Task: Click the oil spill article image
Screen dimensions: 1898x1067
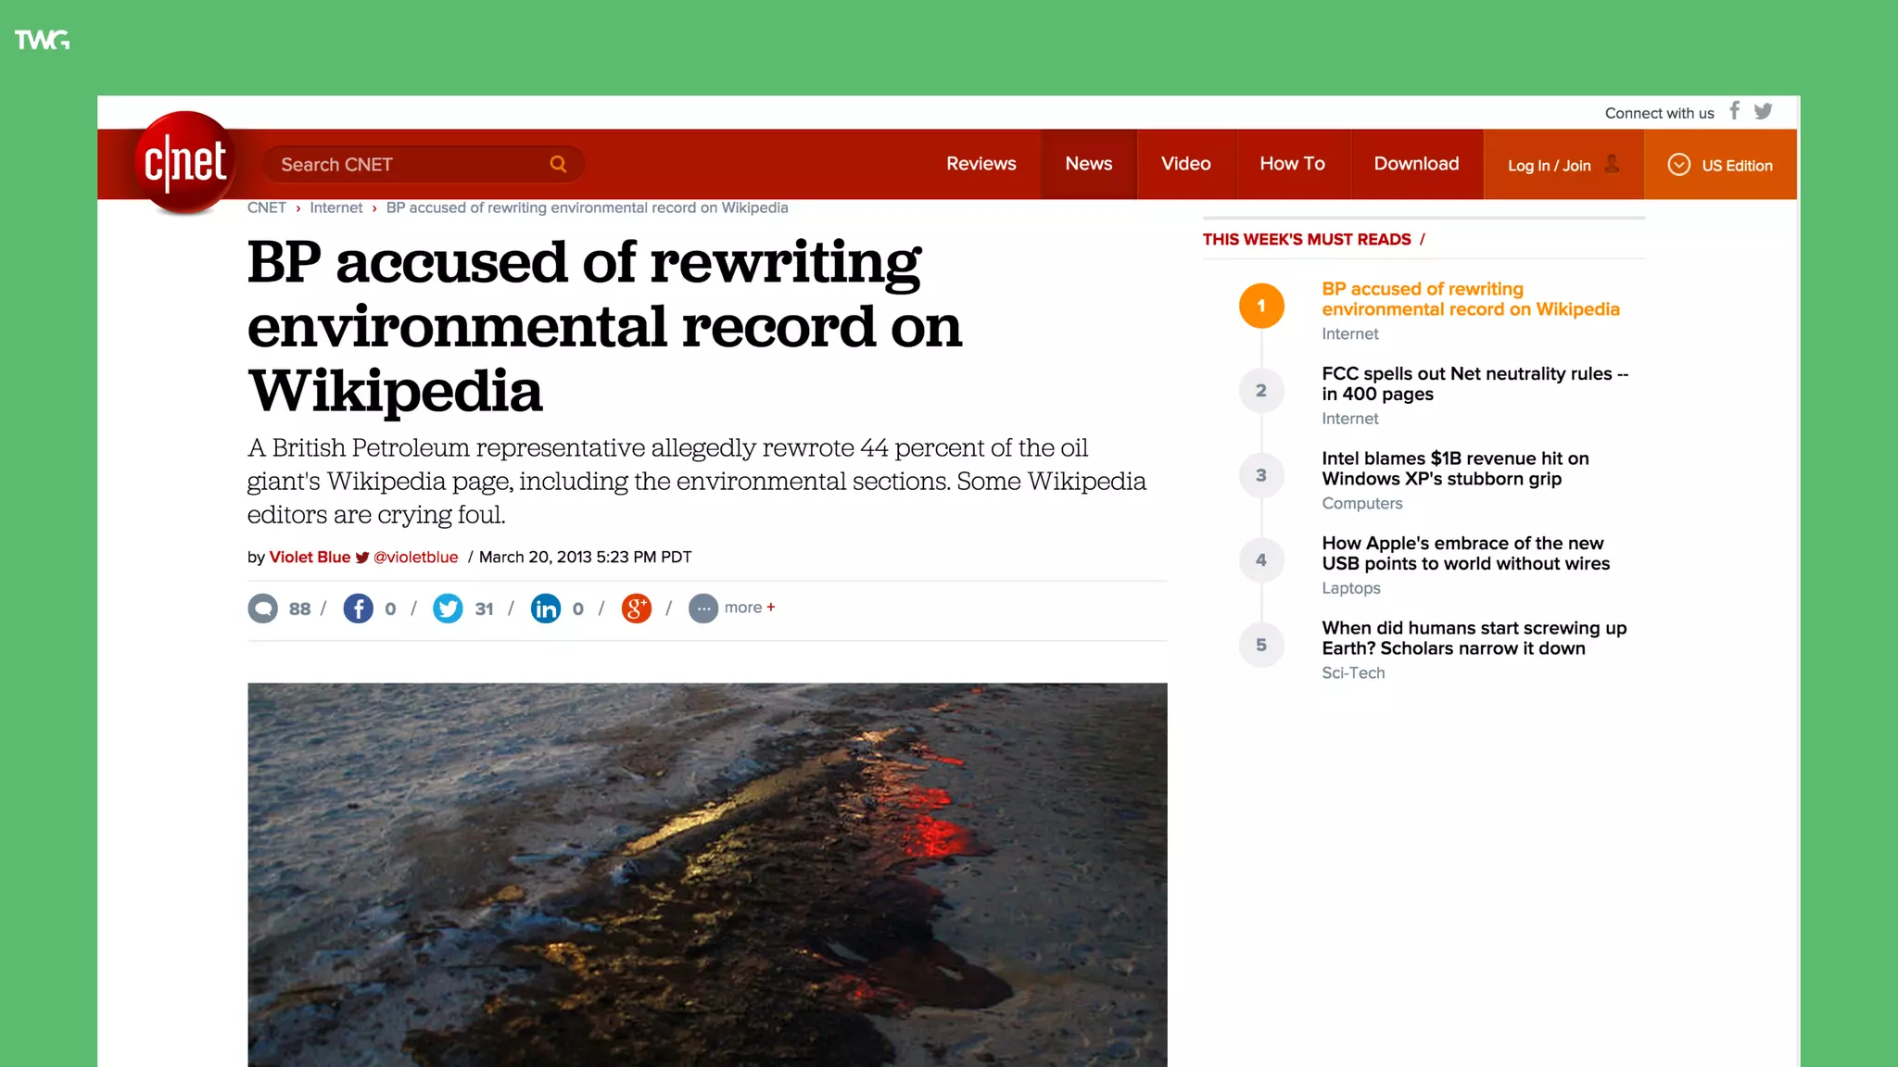Action: pos(707,873)
